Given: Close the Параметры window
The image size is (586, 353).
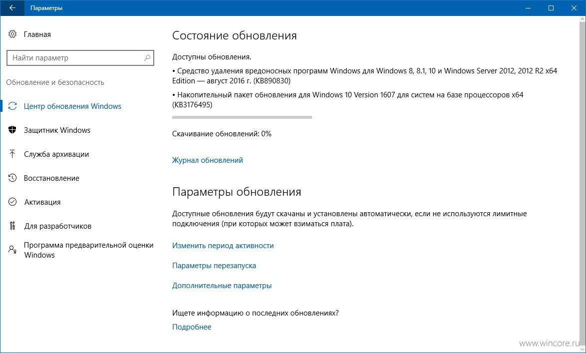Looking at the screenshot, I should click(574, 8).
